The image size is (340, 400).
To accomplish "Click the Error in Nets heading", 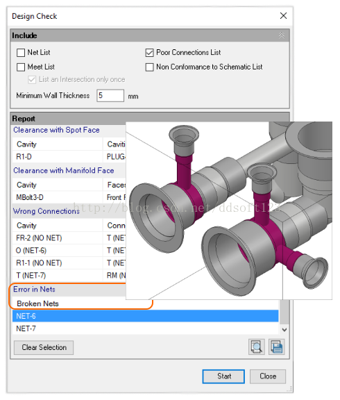I will pyautogui.click(x=34, y=290).
